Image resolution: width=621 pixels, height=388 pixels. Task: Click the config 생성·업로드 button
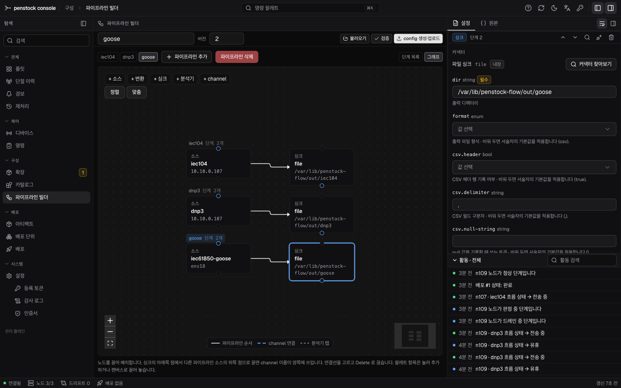[418, 39]
